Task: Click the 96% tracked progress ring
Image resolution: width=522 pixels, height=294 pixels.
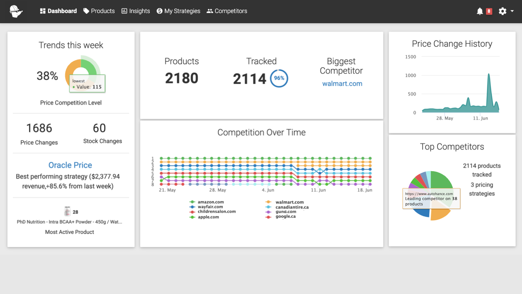Action: (x=279, y=78)
